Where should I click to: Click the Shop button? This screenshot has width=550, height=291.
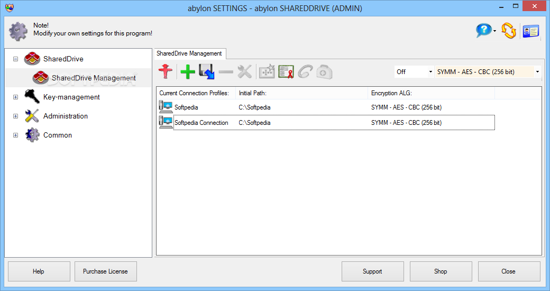[441, 271]
